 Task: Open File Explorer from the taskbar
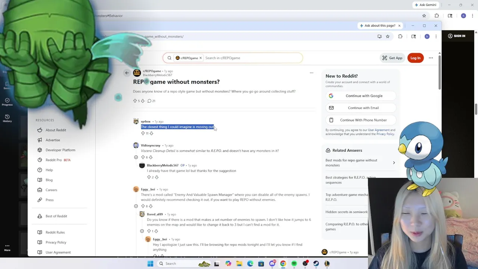click(x=239, y=263)
